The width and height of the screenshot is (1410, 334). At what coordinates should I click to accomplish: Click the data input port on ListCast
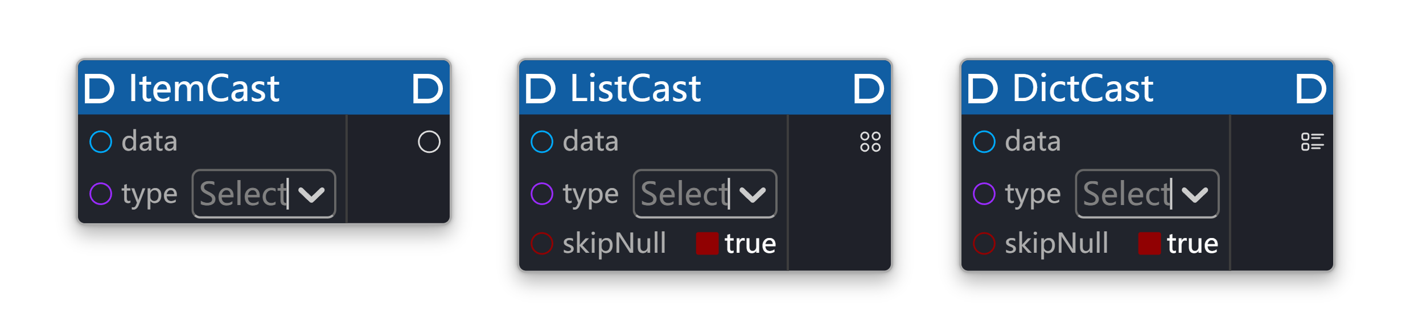[541, 141]
